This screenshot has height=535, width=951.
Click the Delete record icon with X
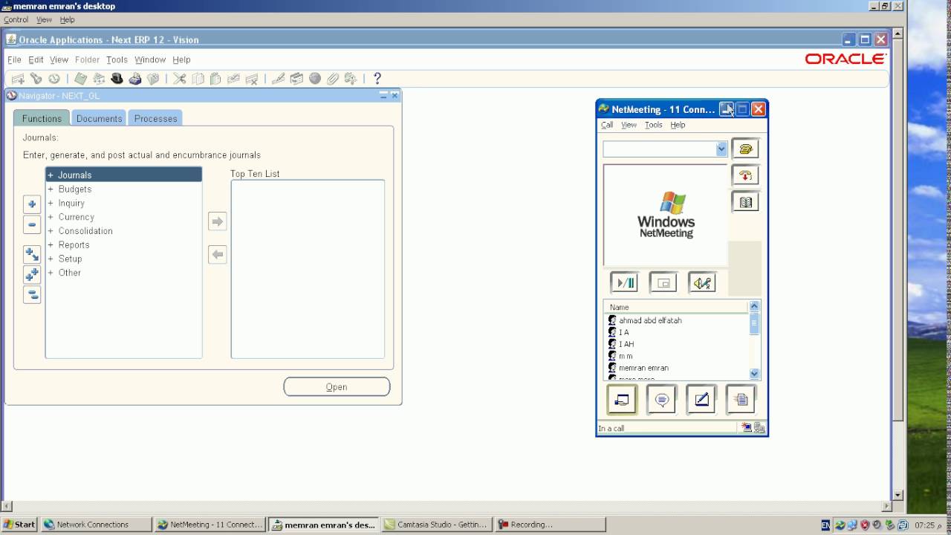tap(252, 78)
